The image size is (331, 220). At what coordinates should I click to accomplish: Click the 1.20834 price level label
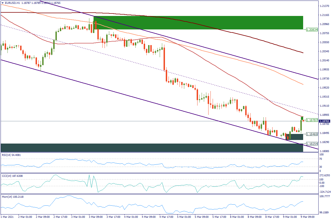pyautogui.click(x=312, y=29)
